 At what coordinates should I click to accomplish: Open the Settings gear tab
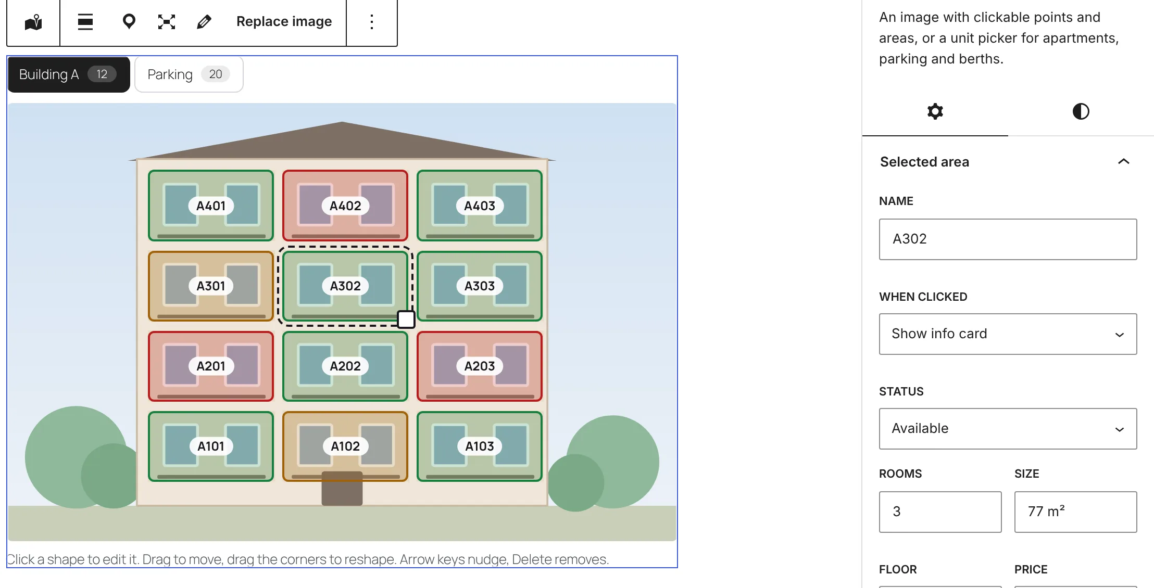point(935,111)
